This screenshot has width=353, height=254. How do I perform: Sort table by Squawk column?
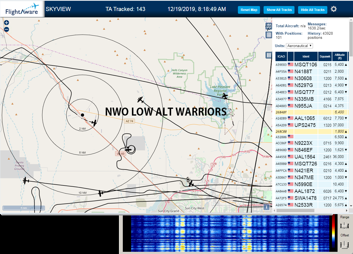coord(325,56)
